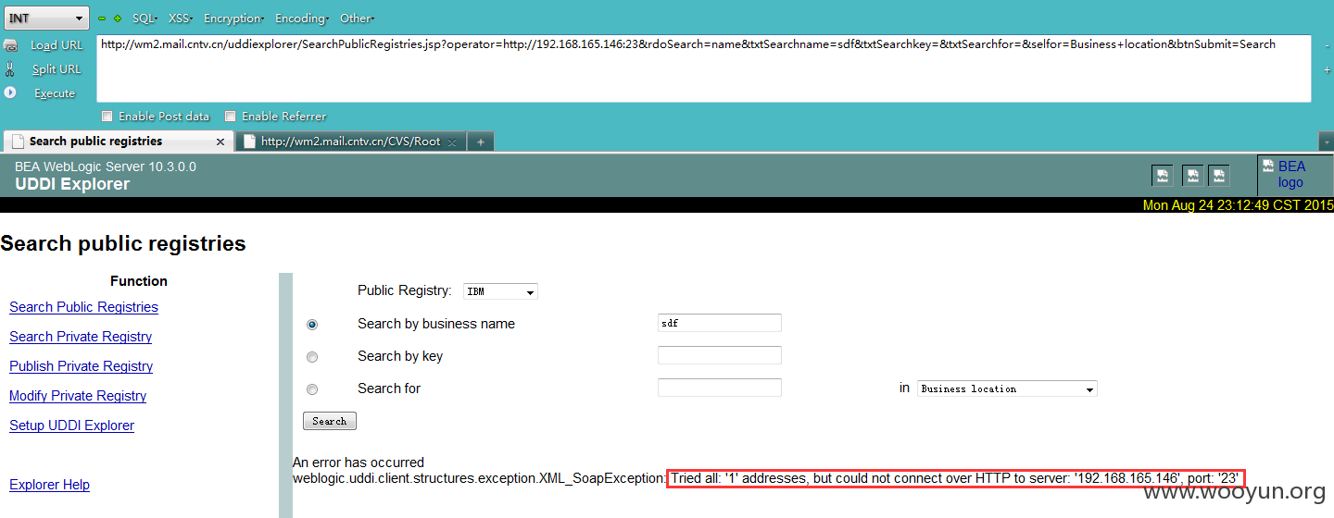Click the HackBar URL text area
The image size is (1334, 518).
click(704, 68)
